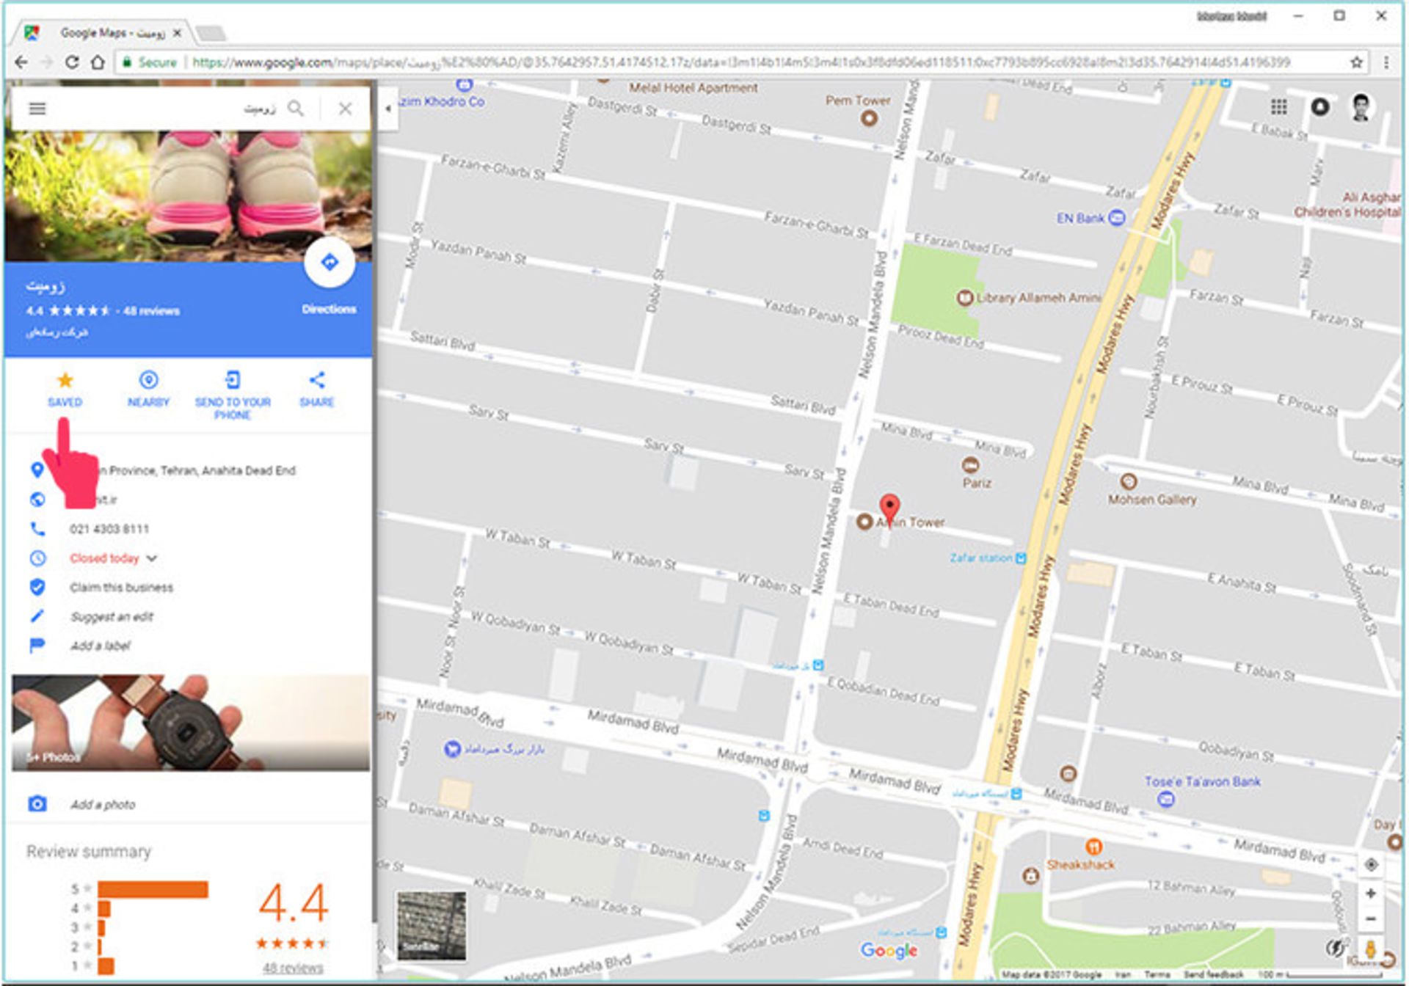Reload the page
Screen dimensions: 1409x986
click(x=72, y=62)
